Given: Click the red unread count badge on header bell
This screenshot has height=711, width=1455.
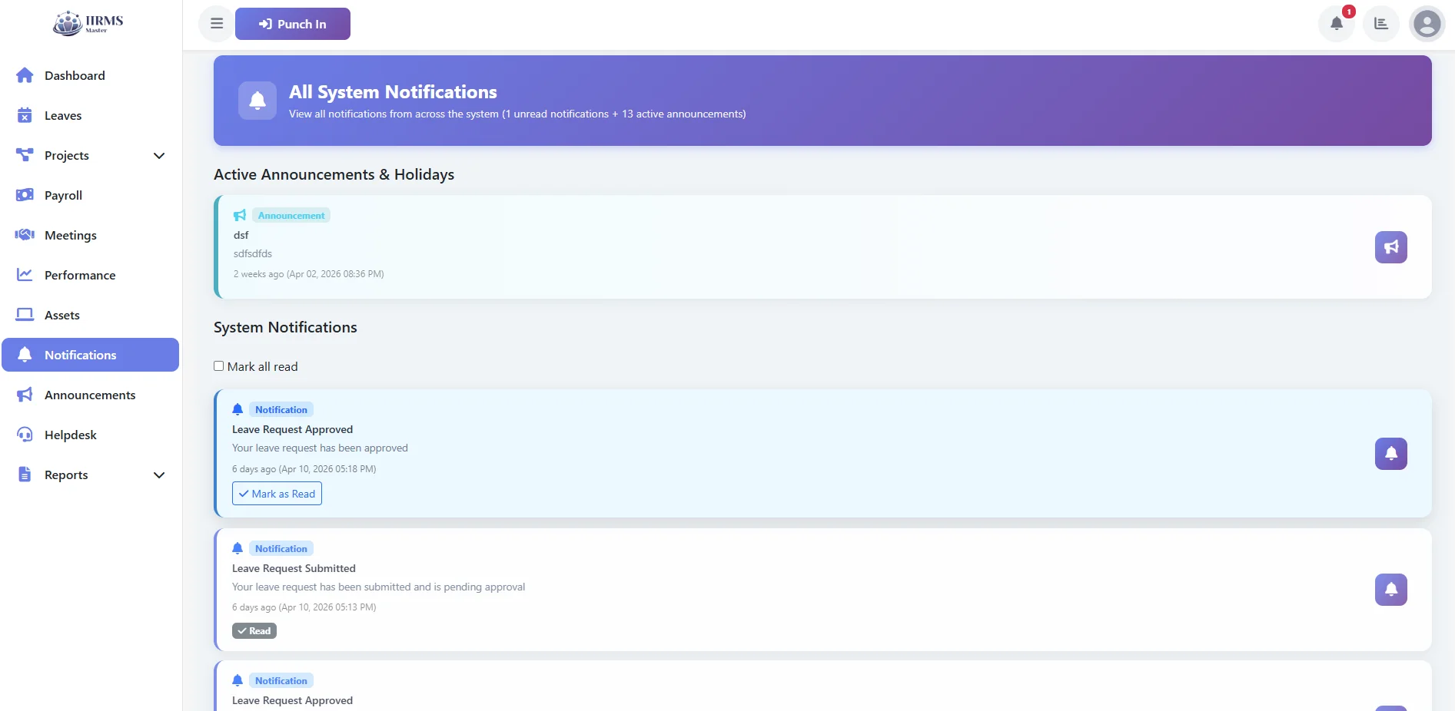Looking at the screenshot, I should (x=1349, y=12).
